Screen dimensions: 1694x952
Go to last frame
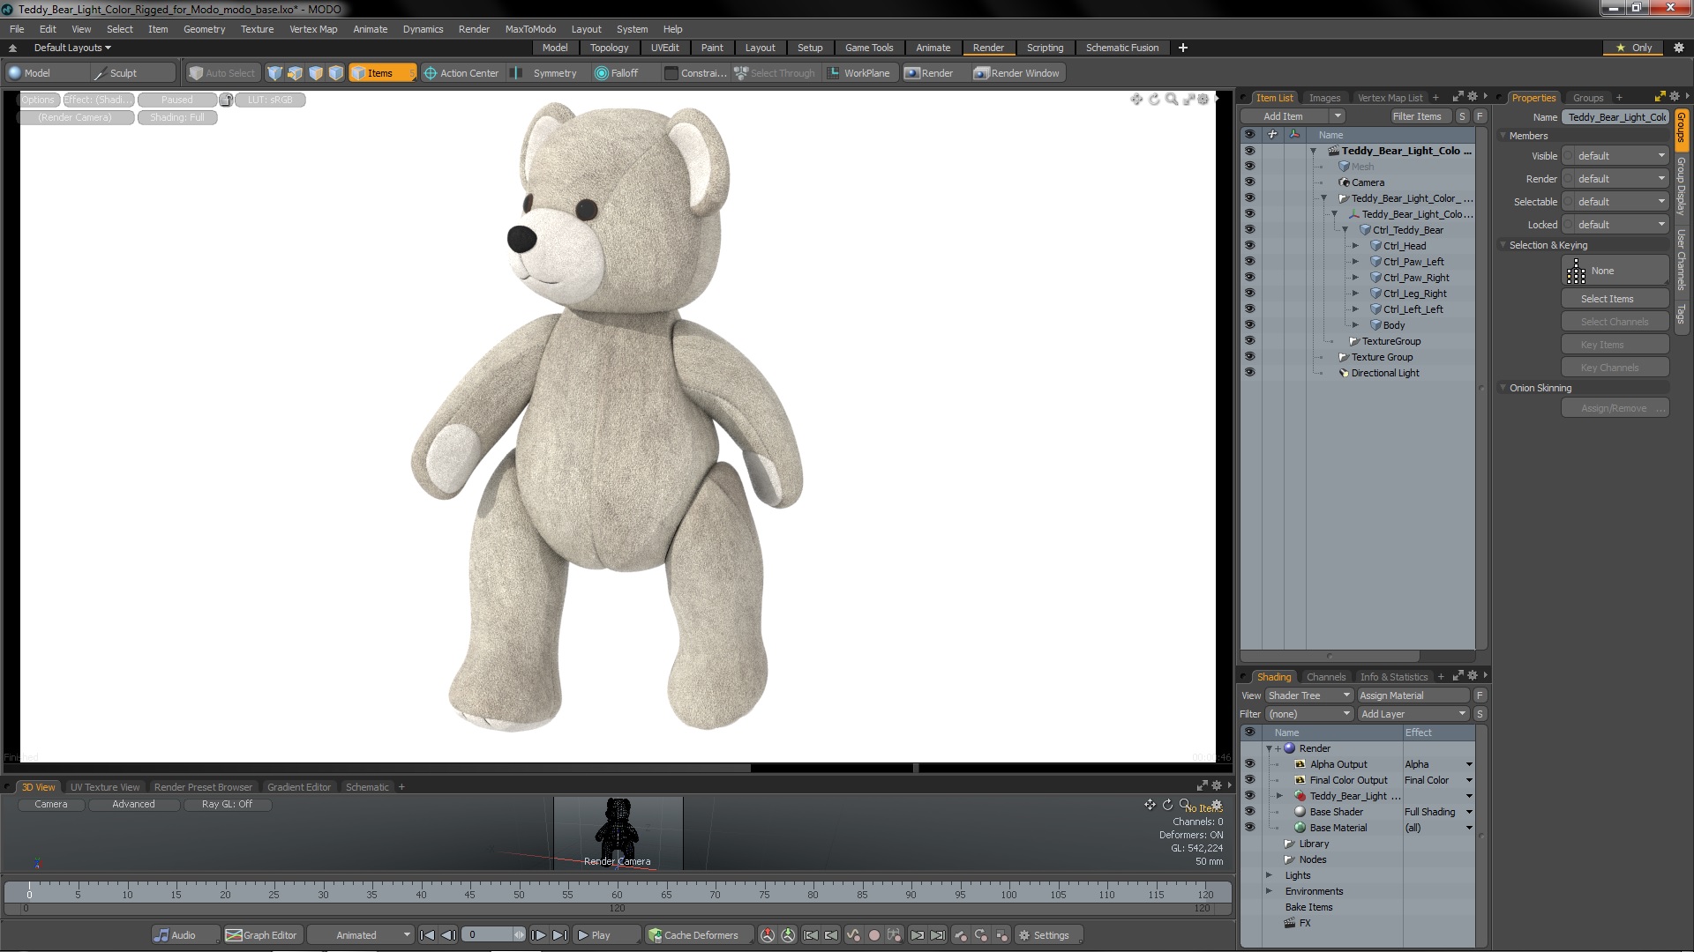coord(559,935)
